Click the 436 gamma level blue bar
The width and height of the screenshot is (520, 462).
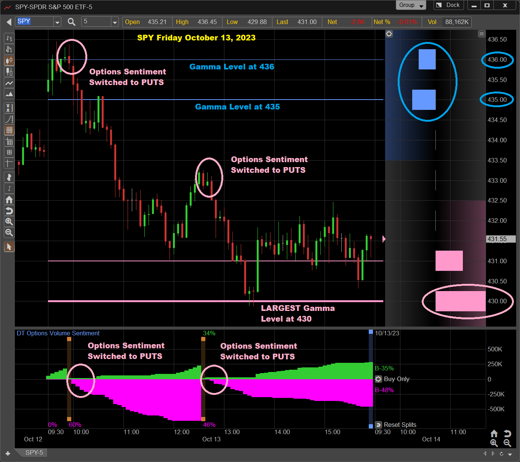[427, 60]
